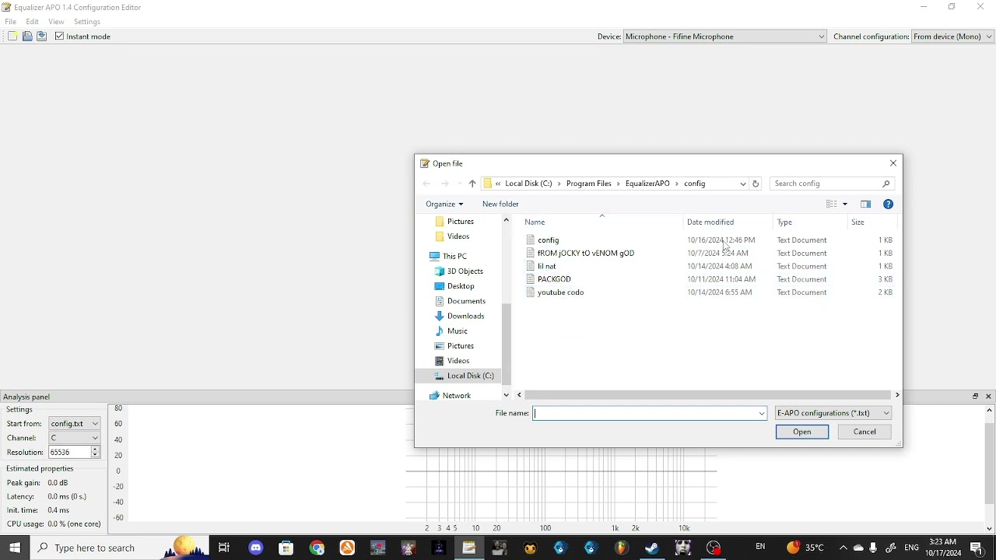Open the File menu
Viewport: 996px width, 560px height.
[x=11, y=22]
